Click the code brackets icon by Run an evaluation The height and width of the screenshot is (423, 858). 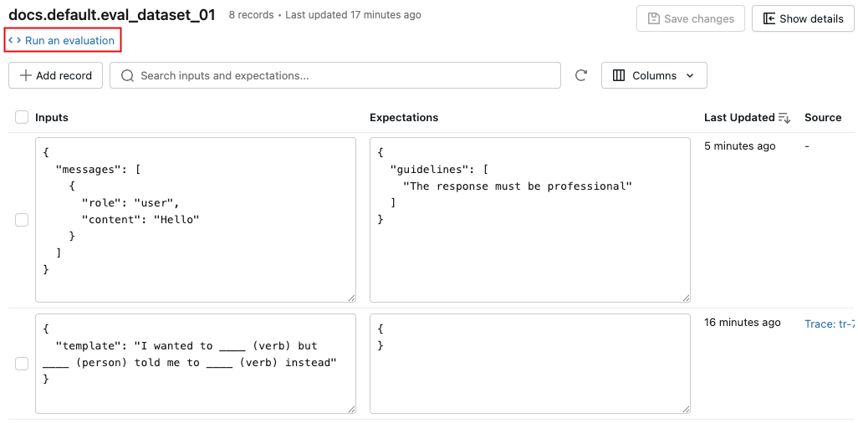(15, 40)
